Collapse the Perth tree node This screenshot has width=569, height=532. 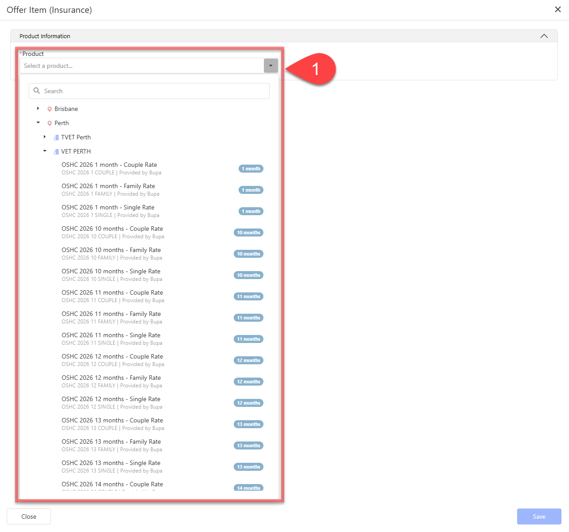[x=38, y=123]
